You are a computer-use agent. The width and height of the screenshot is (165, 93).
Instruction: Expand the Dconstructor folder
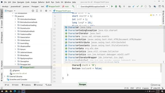15,28
